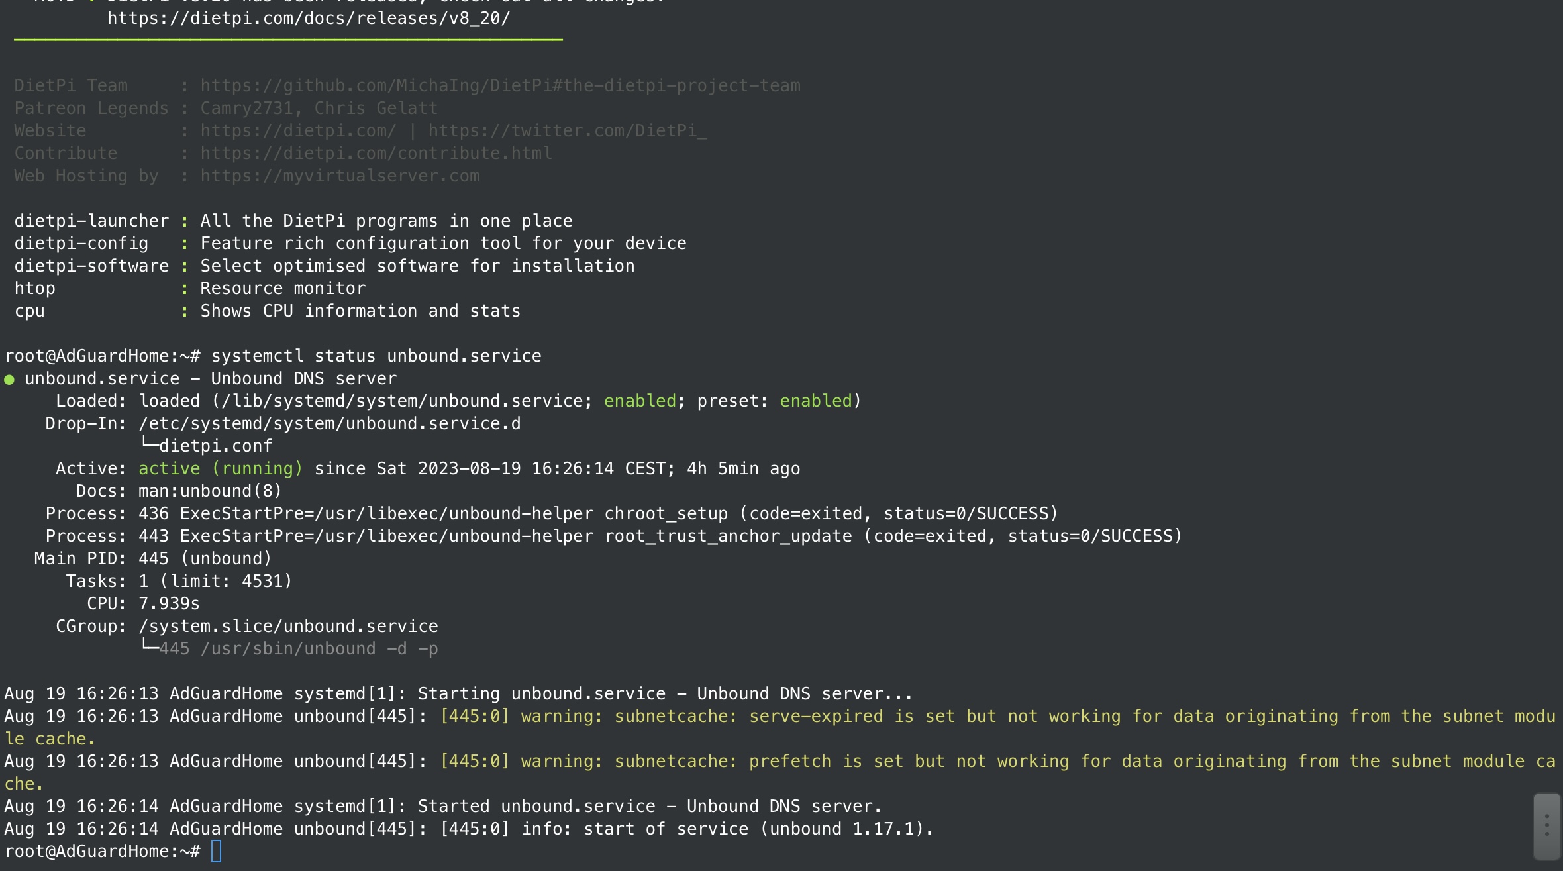Click the dietpi-launcher command name
Image resolution: width=1563 pixels, height=871 pixels.
click(x=91, y=221)
